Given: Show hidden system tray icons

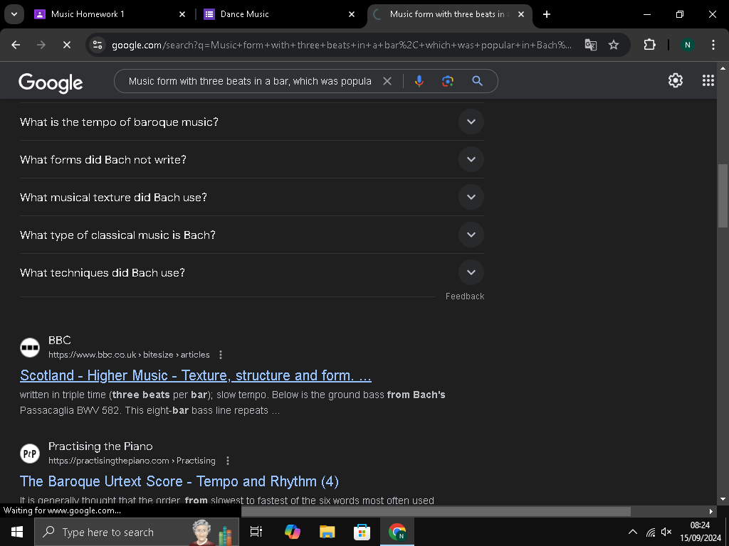Looking at the screenshot, I should point(633,532).
